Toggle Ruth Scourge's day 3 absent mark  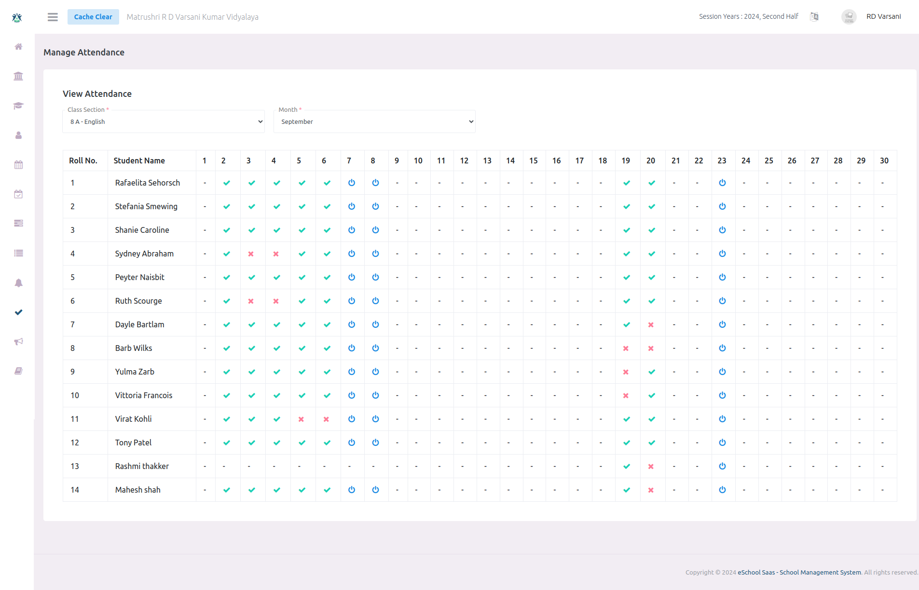251,301
